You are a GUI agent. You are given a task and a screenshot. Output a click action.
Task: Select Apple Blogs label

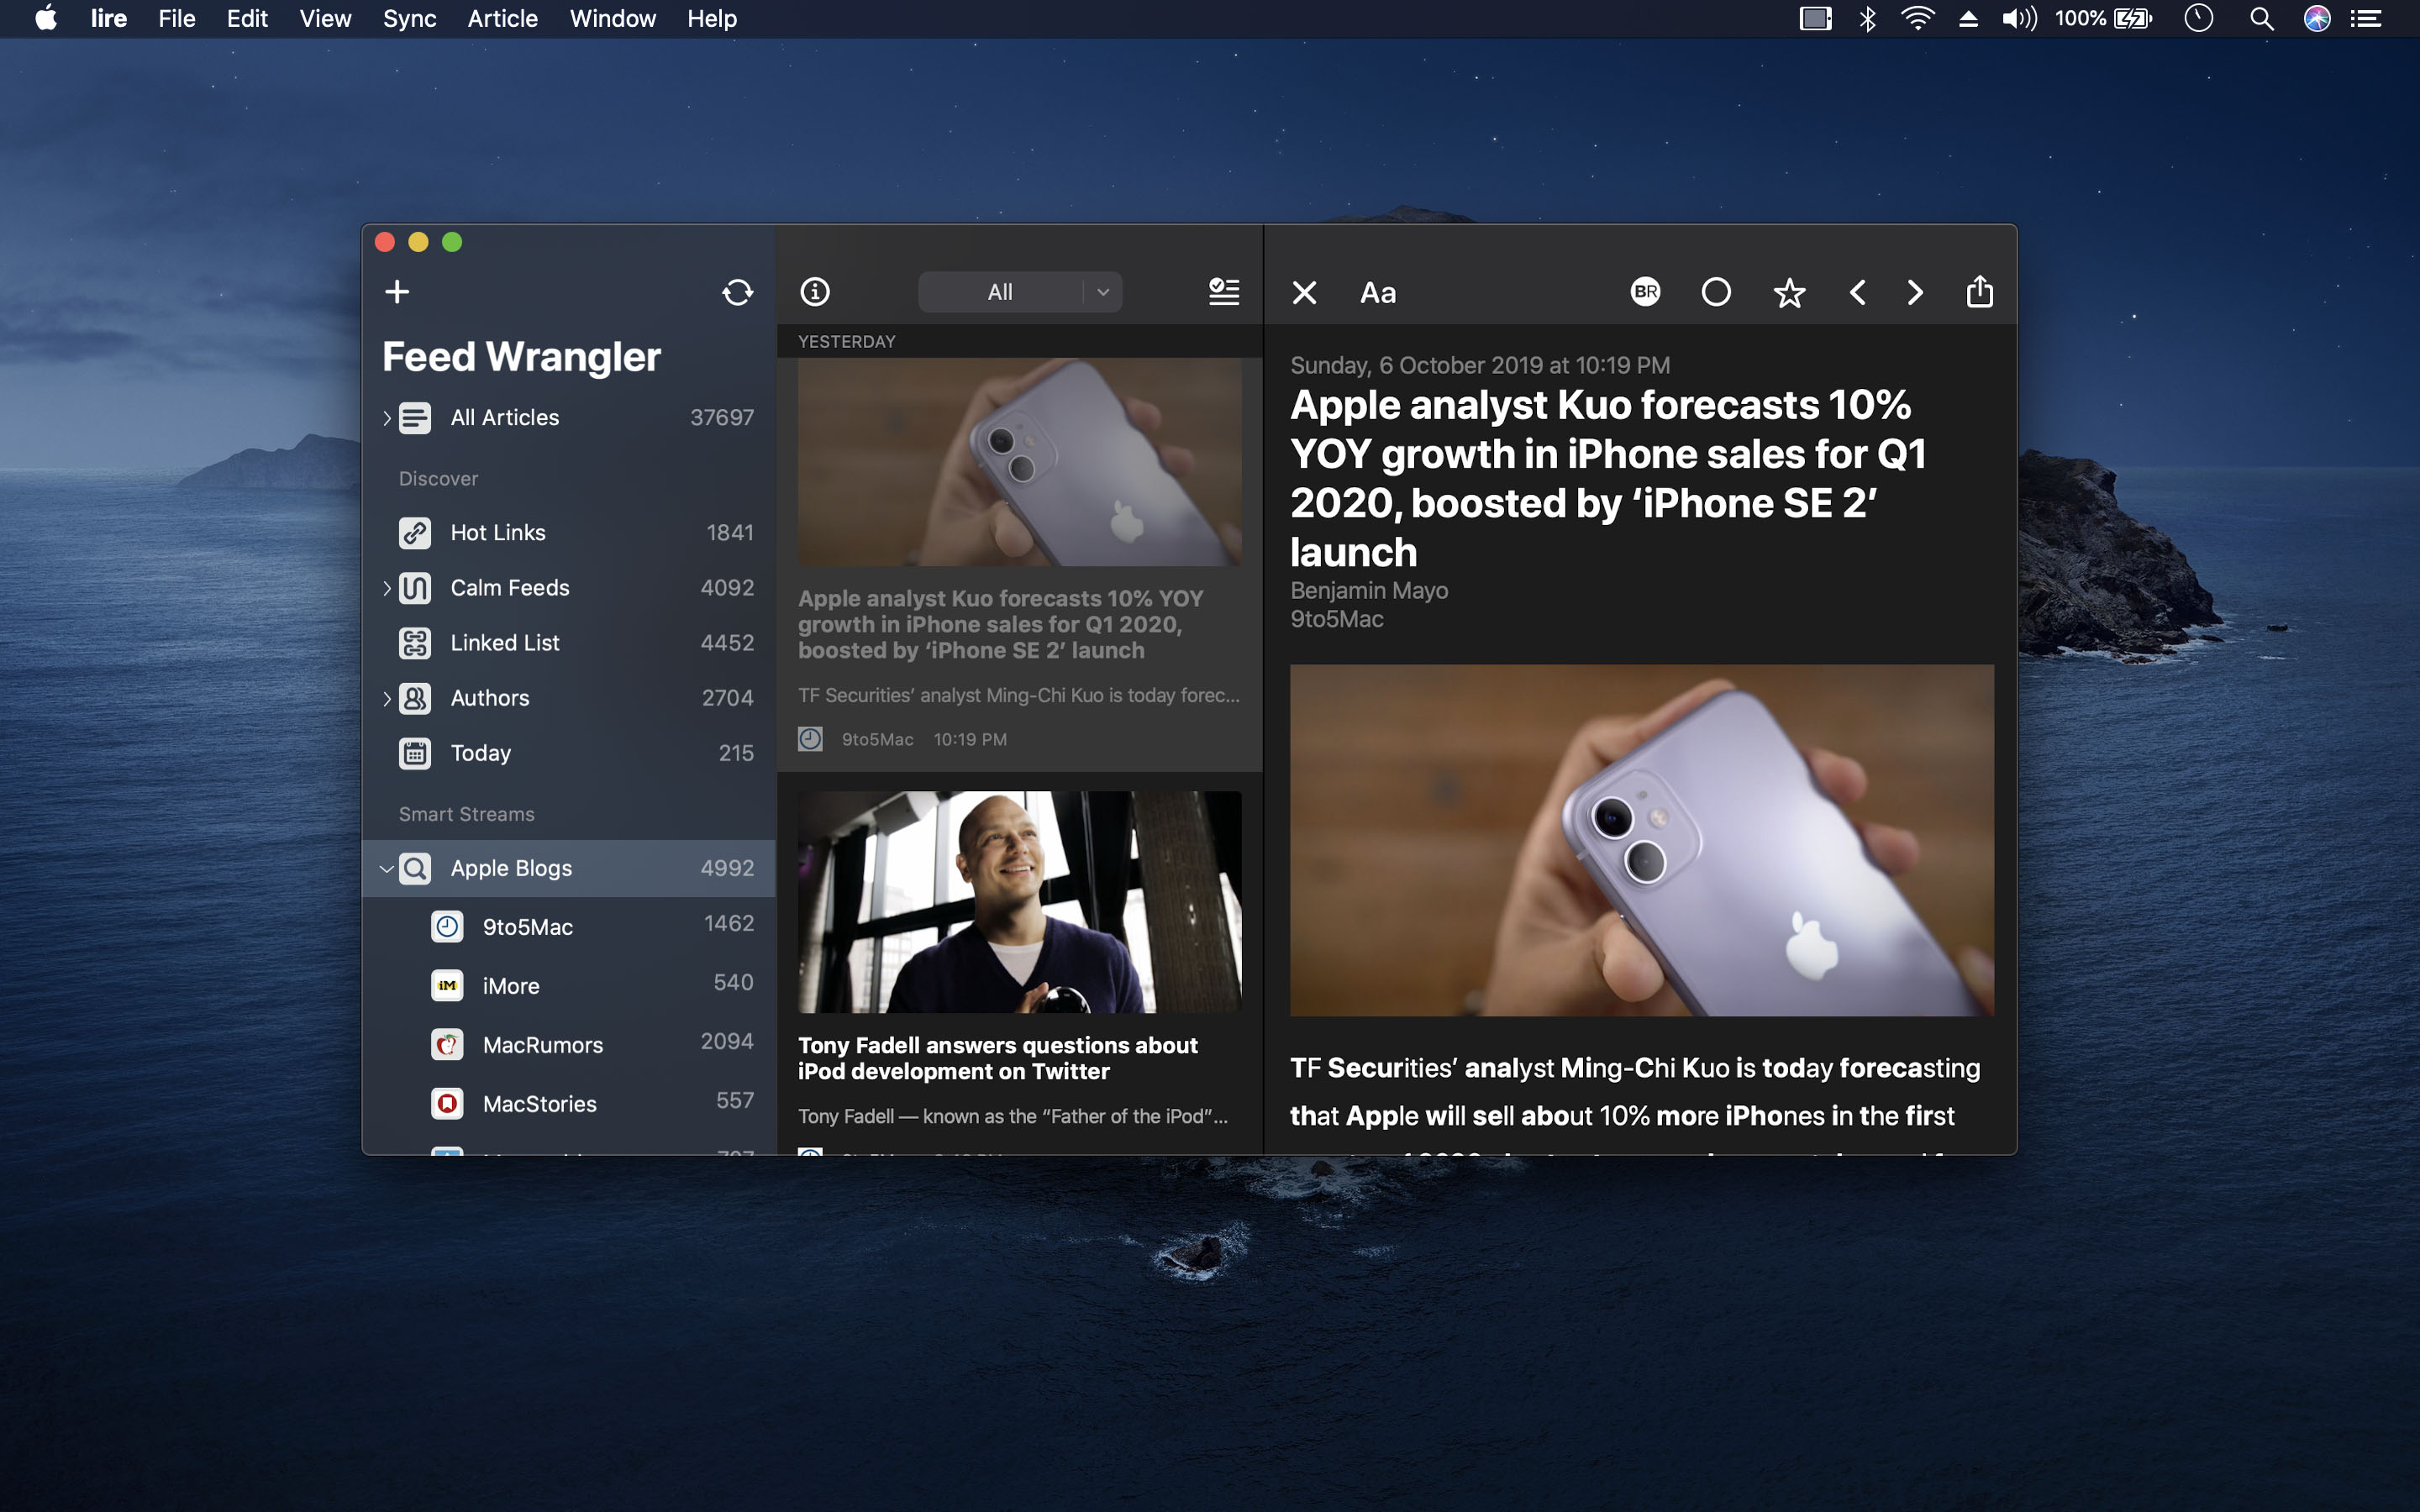511,868
